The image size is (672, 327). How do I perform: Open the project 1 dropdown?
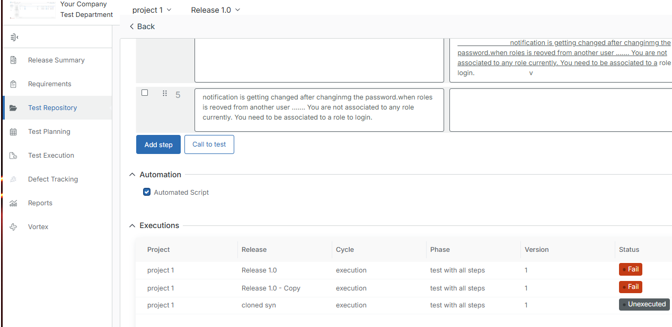tap(152, 10)
